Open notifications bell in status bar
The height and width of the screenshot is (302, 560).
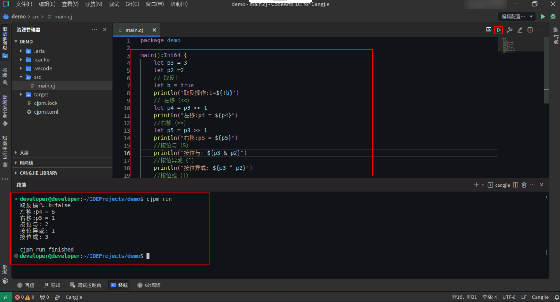[557, 297]
